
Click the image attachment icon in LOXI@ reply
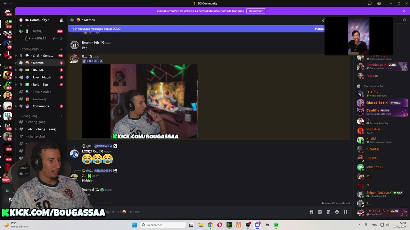[115, 146]
